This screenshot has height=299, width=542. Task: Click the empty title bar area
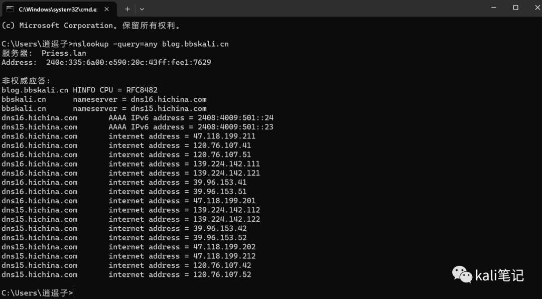tap(311, 9)
